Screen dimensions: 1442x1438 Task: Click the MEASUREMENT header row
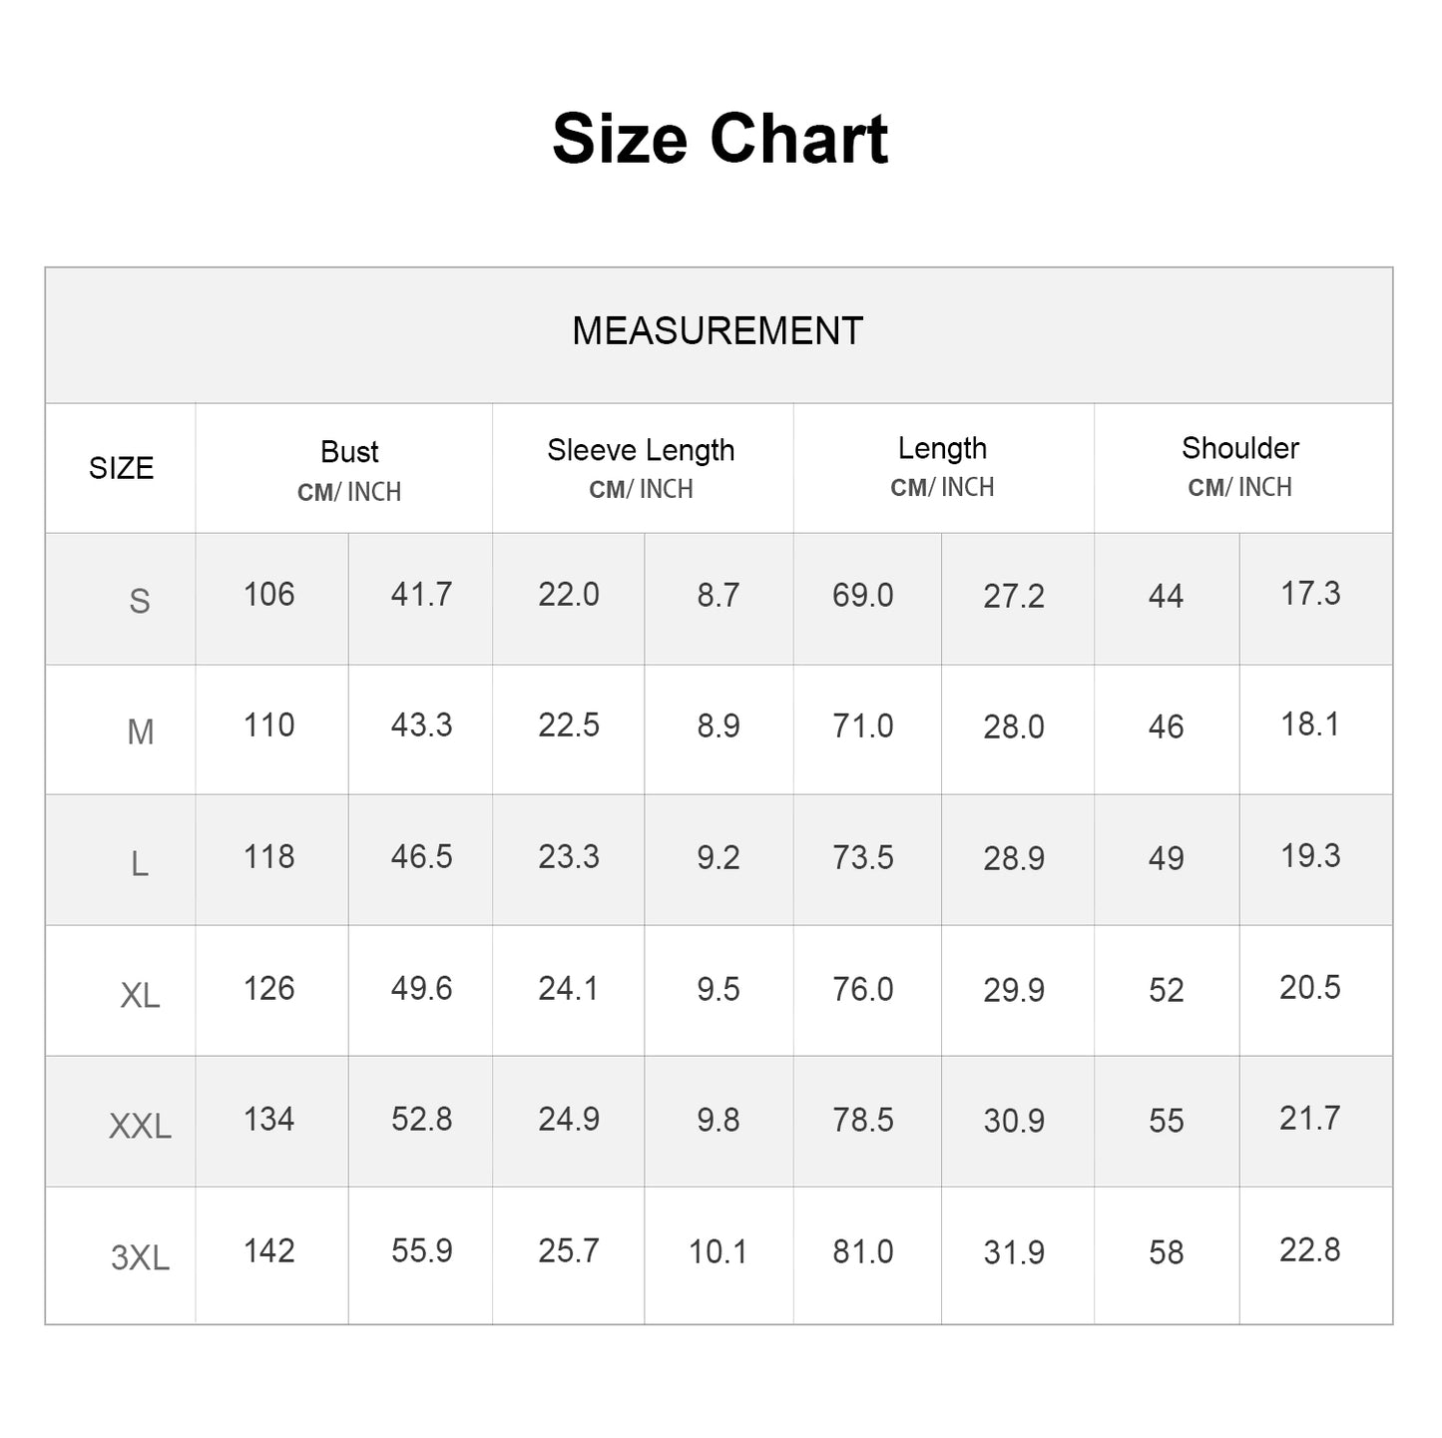point(718,331)
